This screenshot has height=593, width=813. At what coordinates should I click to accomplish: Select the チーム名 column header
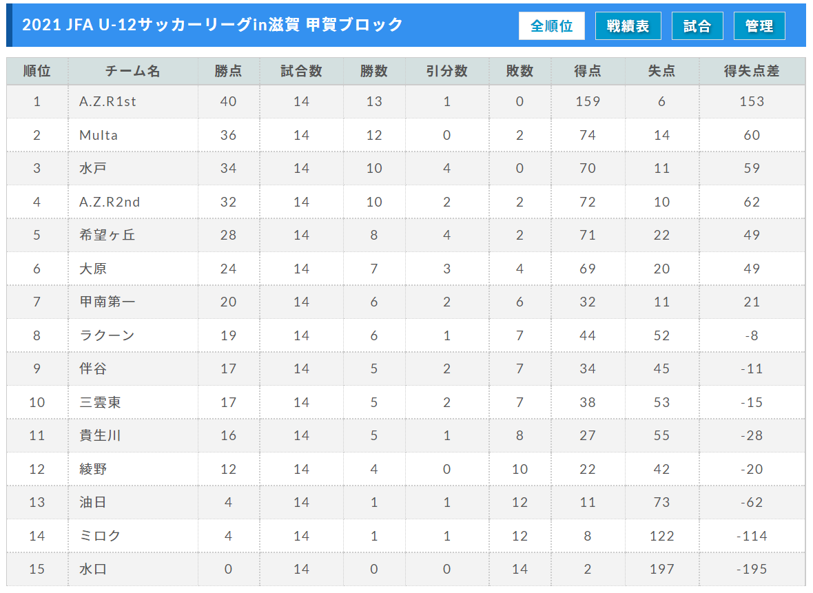[133, 71]
